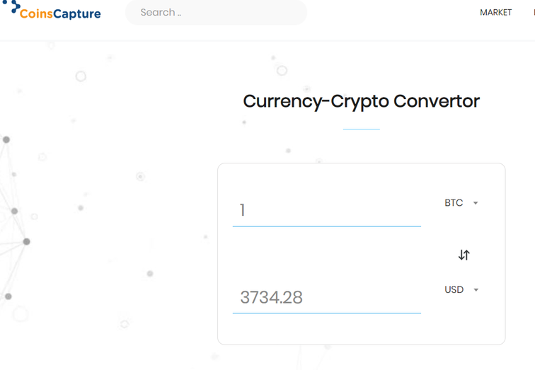Open the USD dropdown arrow
The height and width of the screenshot is (370, 535).
pos(476,290)
